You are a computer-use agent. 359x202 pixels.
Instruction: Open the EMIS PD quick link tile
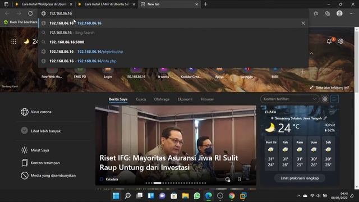[x=80, y=73]
